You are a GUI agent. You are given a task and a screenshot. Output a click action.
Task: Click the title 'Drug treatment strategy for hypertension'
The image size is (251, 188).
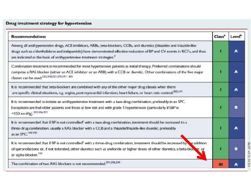point(49,23)
